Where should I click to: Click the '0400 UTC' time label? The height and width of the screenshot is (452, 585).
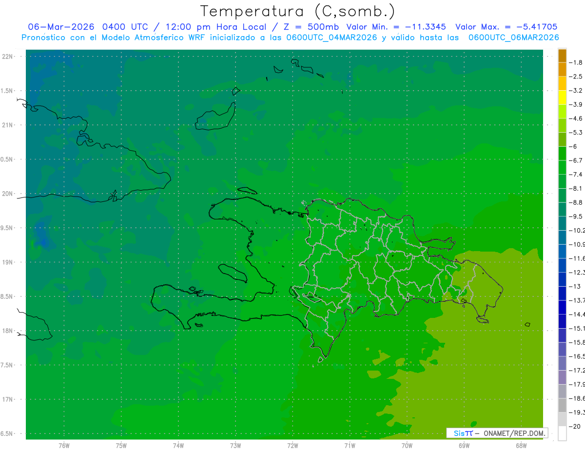click(x=125, y=27)
